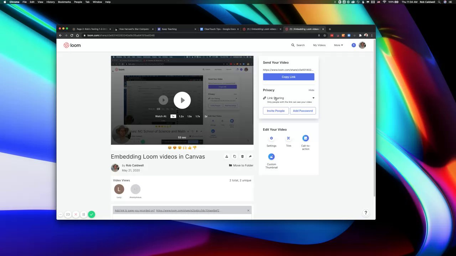Open Spotlight search in the menu bar

pos(439,2)
